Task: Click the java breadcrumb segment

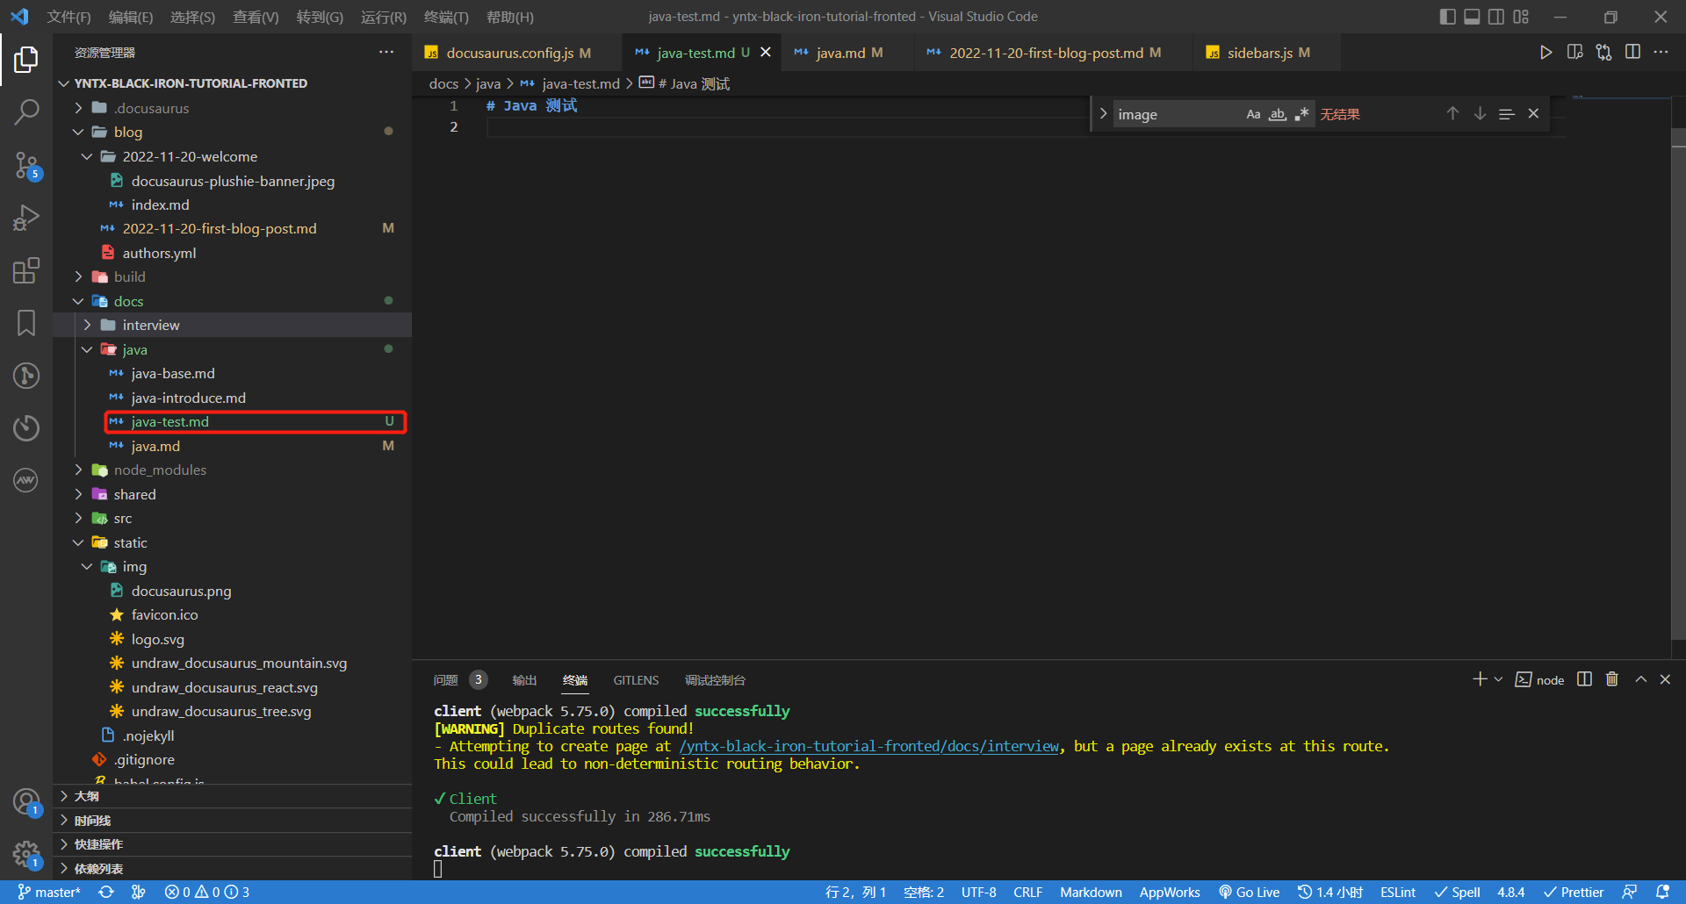Action: pyautogui.click(x=488, y=84)
